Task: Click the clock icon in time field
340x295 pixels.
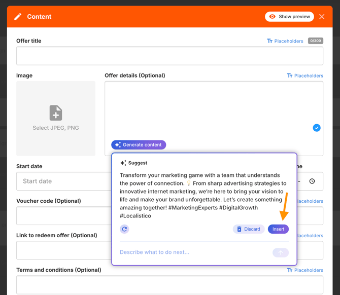Action: 312,181
